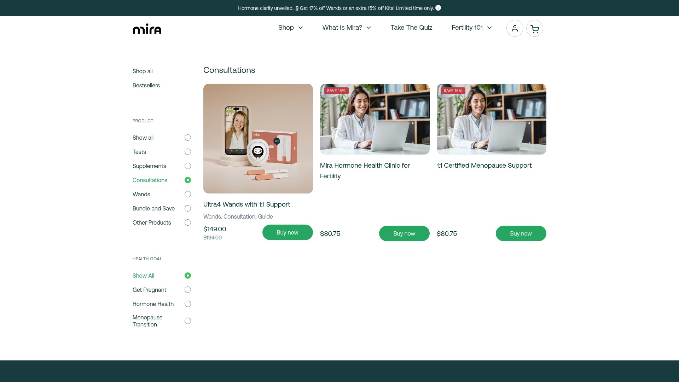The image size is (679, 382).
Task: Select the Tests product filter
Action: coord(162,152)
